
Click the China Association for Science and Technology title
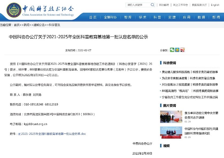tap(48, 15)
